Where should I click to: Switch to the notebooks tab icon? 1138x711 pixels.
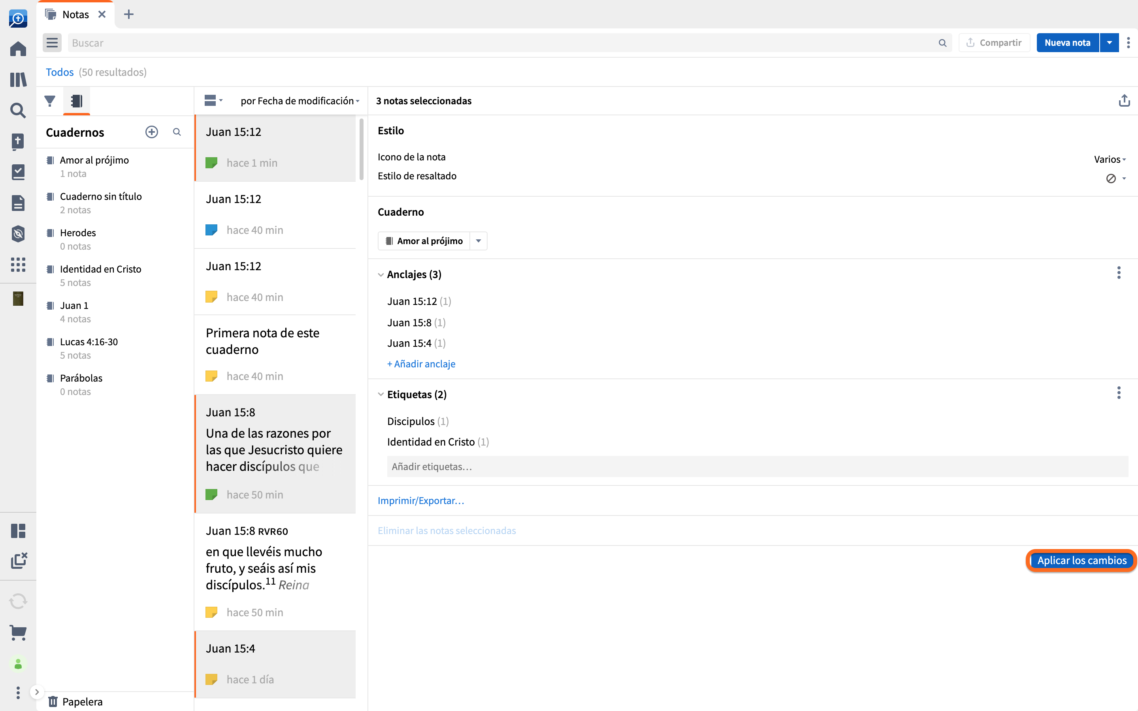77,101
